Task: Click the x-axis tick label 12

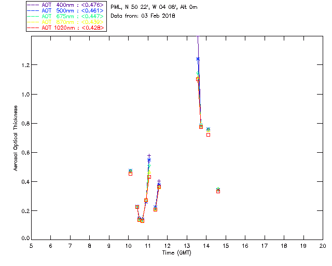Action: [x=167, y=246]
